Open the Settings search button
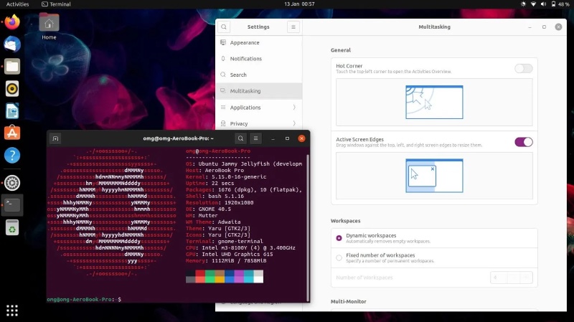The height and width of the screenshot is (322, 574). click(x=225, y=27)
